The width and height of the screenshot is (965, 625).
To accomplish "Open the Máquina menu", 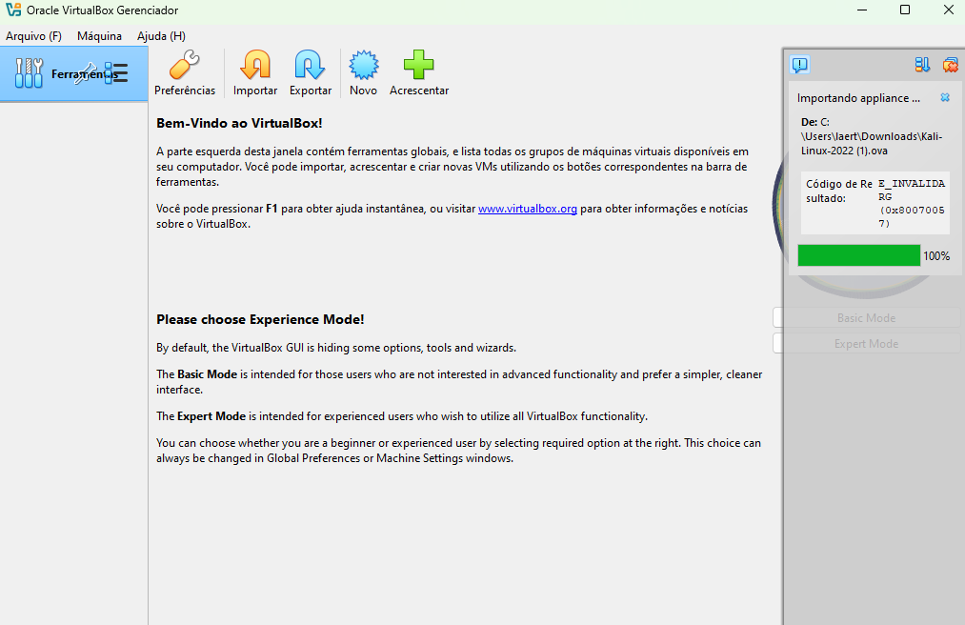I will pos(99,35).
